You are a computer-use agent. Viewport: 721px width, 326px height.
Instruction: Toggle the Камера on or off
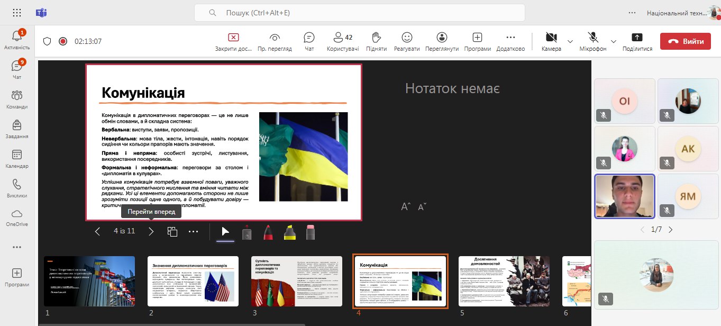point(551,41)
